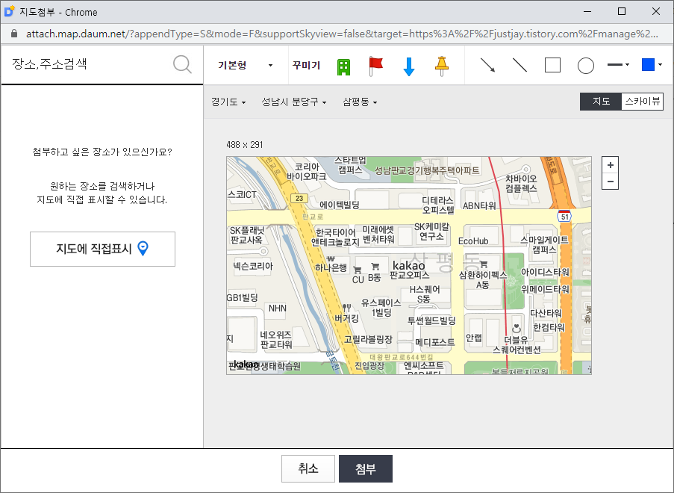674x493 pixels.
Task: Click the Chrome window app icon
Action: click(x=10, y=12)
